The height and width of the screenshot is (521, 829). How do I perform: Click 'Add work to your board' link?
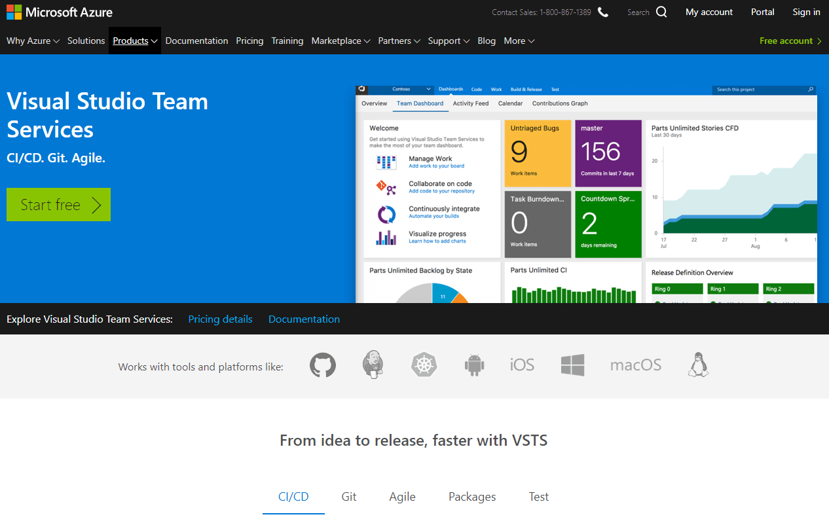point(436,166)
